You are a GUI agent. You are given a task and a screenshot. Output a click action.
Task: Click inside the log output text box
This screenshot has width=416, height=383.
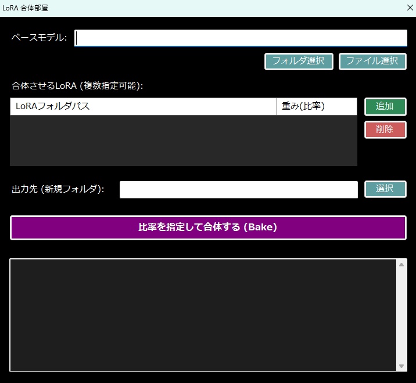click(x=203, y=315)
